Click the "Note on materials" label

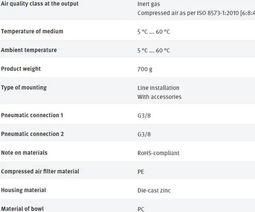click(24, 152)
